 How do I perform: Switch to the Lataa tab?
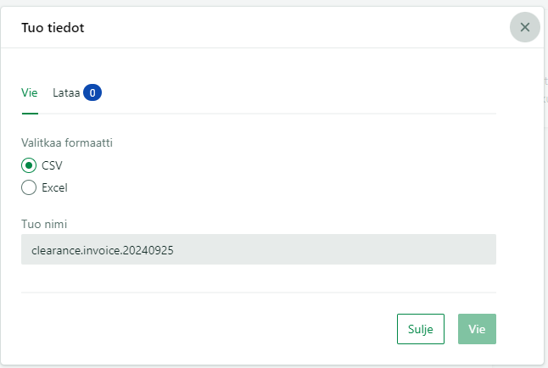click(x=66, y=93)
